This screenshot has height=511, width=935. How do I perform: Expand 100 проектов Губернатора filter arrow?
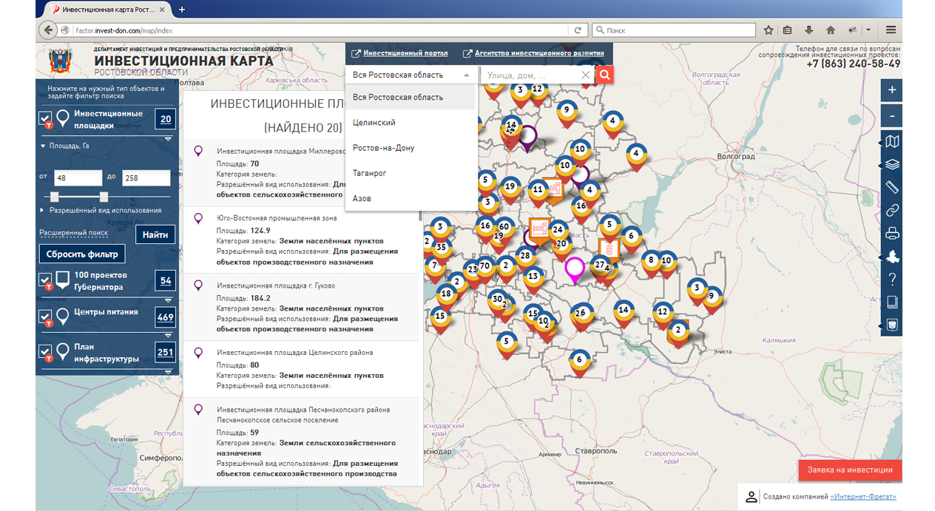click(168, 300)
